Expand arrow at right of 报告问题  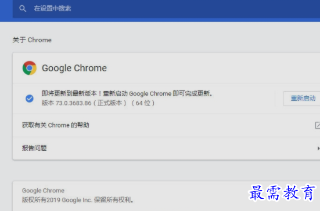pyautogui.click(x=318, y=148)
